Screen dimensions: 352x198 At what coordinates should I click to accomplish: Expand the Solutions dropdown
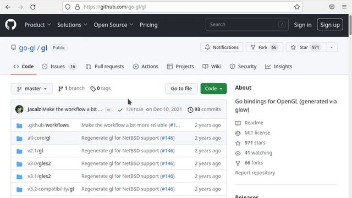[72, 25]
